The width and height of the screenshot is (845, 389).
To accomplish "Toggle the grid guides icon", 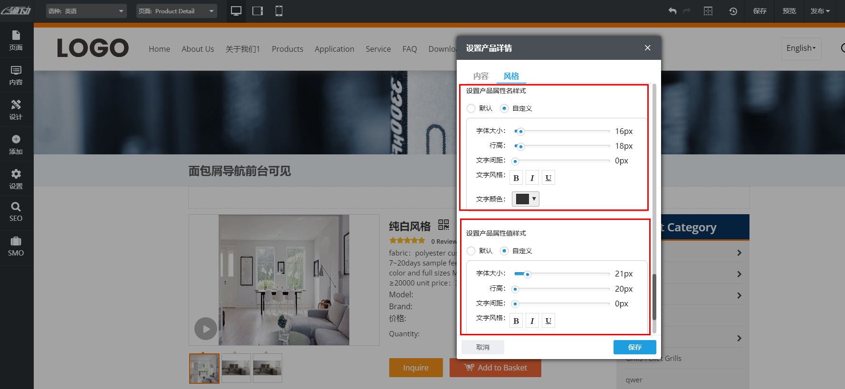I will [x=708, y=11].
